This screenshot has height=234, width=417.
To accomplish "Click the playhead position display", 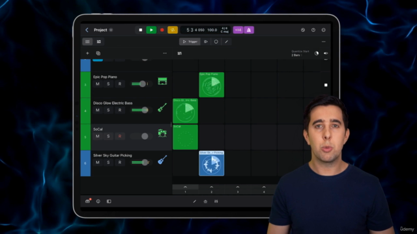I will 195,30.
